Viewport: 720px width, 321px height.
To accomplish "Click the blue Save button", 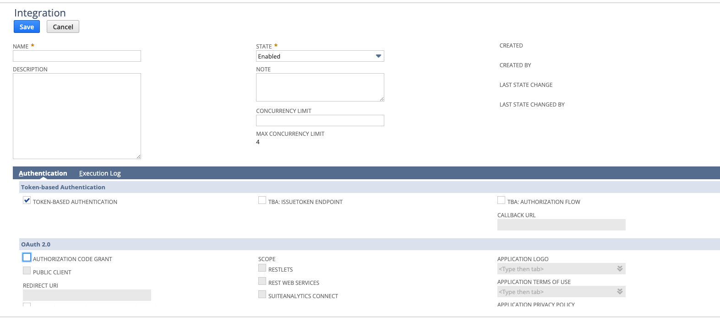I will 27,27.
